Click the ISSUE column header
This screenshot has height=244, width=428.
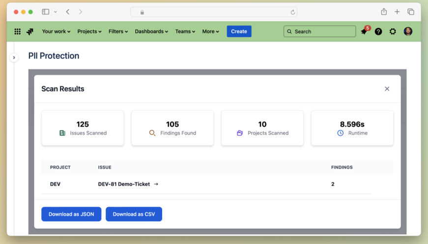[x=105, y=167]
